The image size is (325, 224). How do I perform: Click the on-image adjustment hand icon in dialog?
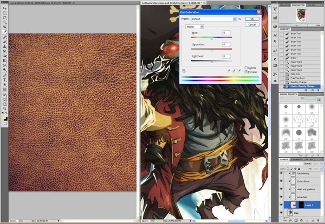184,71
